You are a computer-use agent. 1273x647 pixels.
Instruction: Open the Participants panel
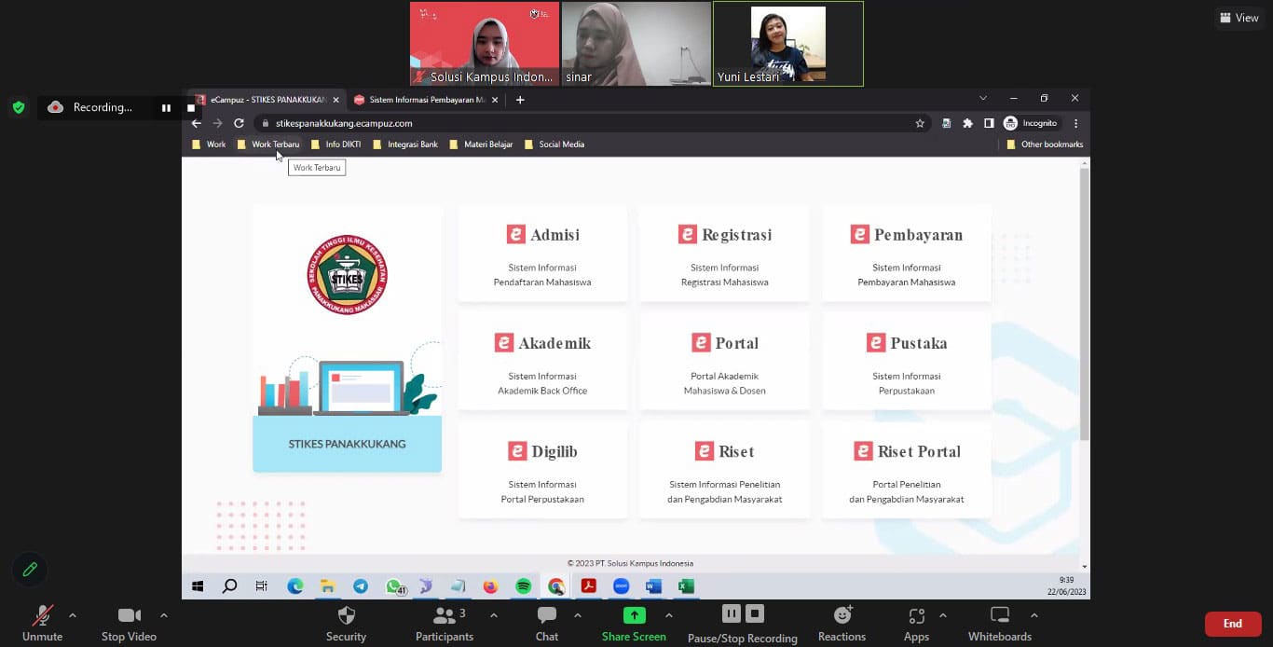click(445, 623)
